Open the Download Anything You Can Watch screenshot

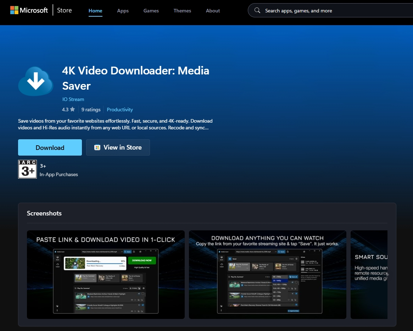pyautogui.click(x=268, y=275)
